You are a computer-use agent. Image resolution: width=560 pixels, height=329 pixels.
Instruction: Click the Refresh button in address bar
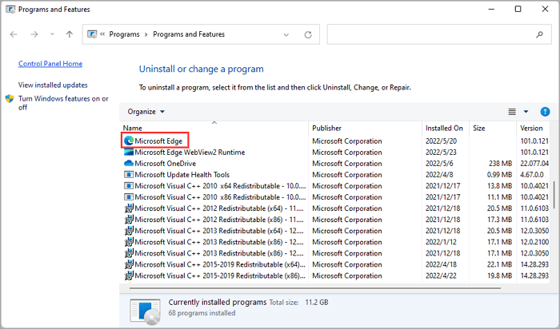click(308, 34)
